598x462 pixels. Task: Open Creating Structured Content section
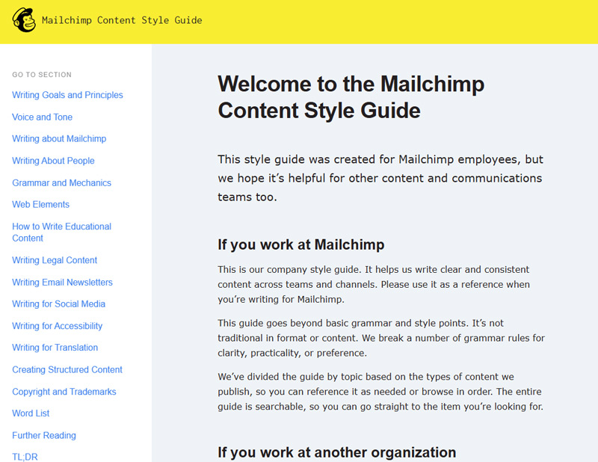click(67, 370)
